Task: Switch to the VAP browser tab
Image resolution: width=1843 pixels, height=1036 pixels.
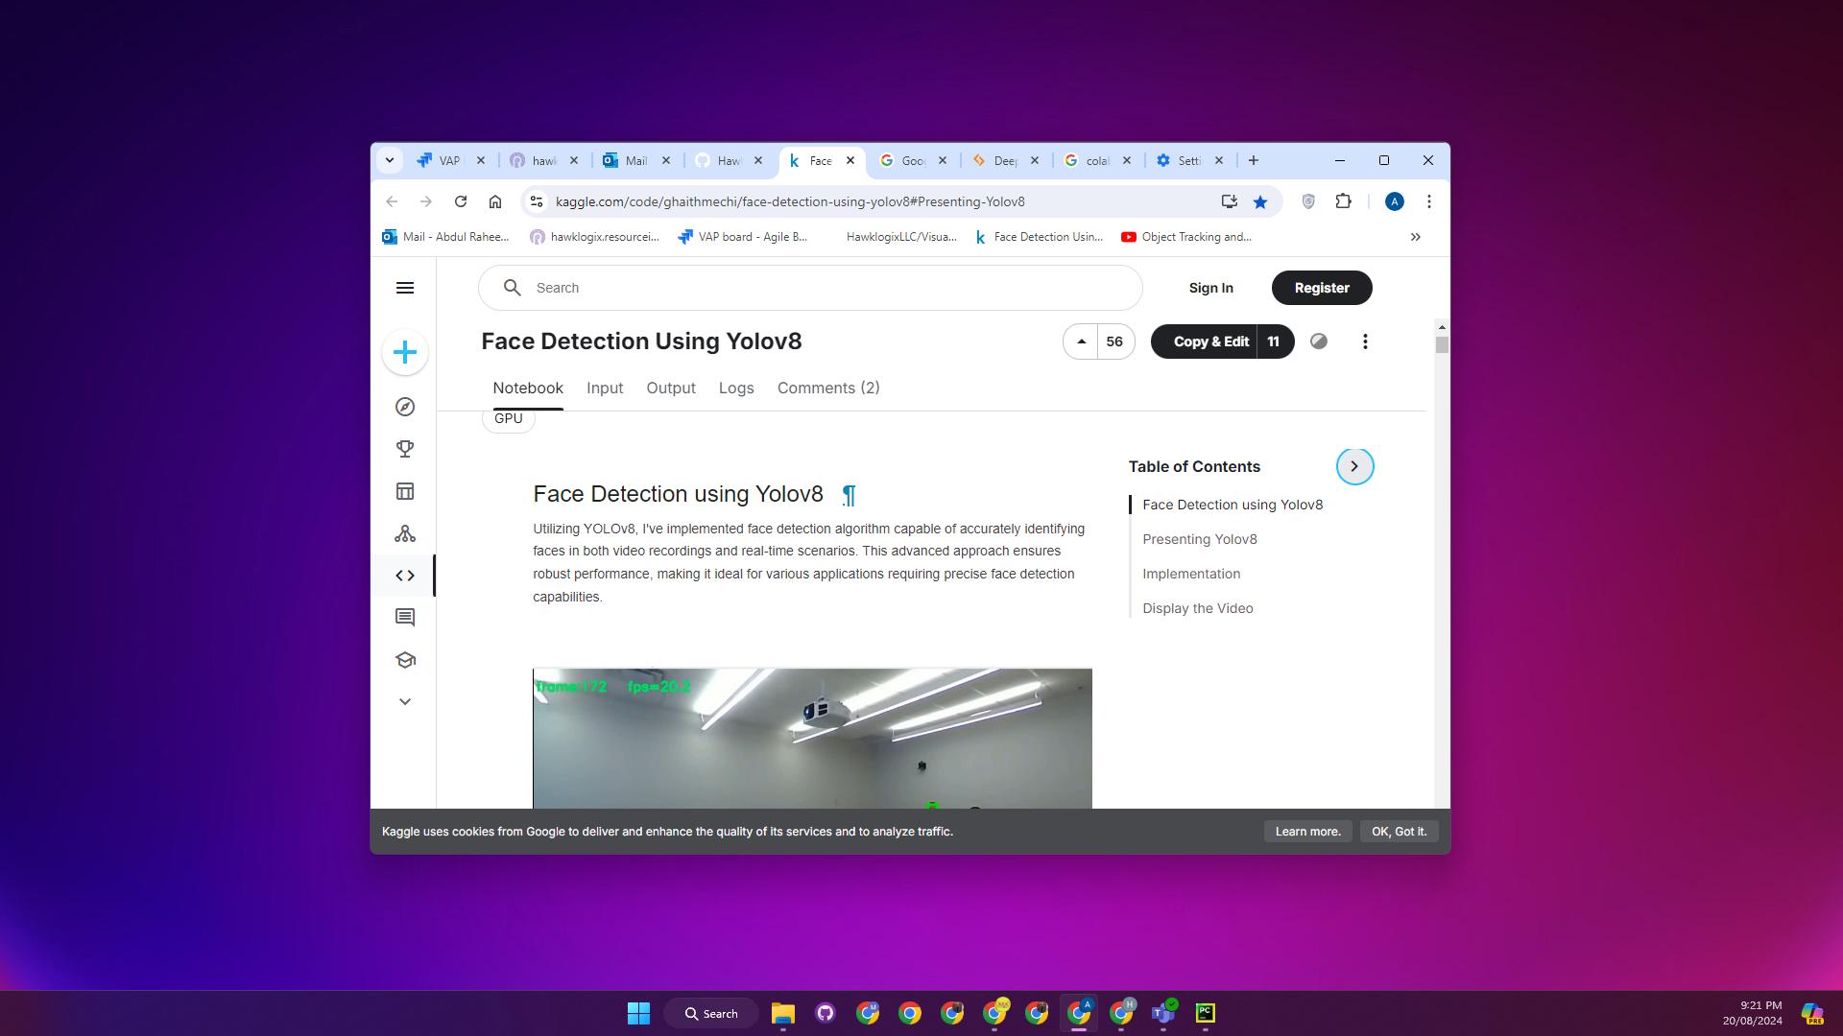Action: coord(449,160)
